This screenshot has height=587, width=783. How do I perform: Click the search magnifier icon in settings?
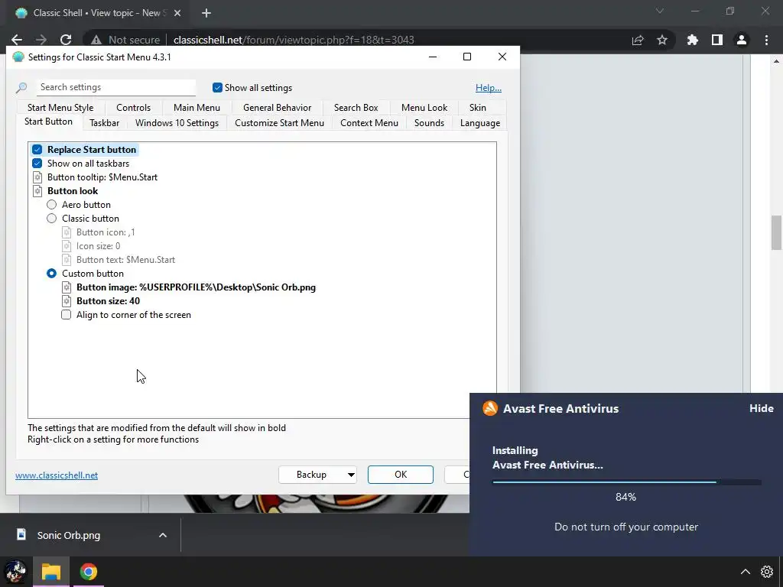21,88
